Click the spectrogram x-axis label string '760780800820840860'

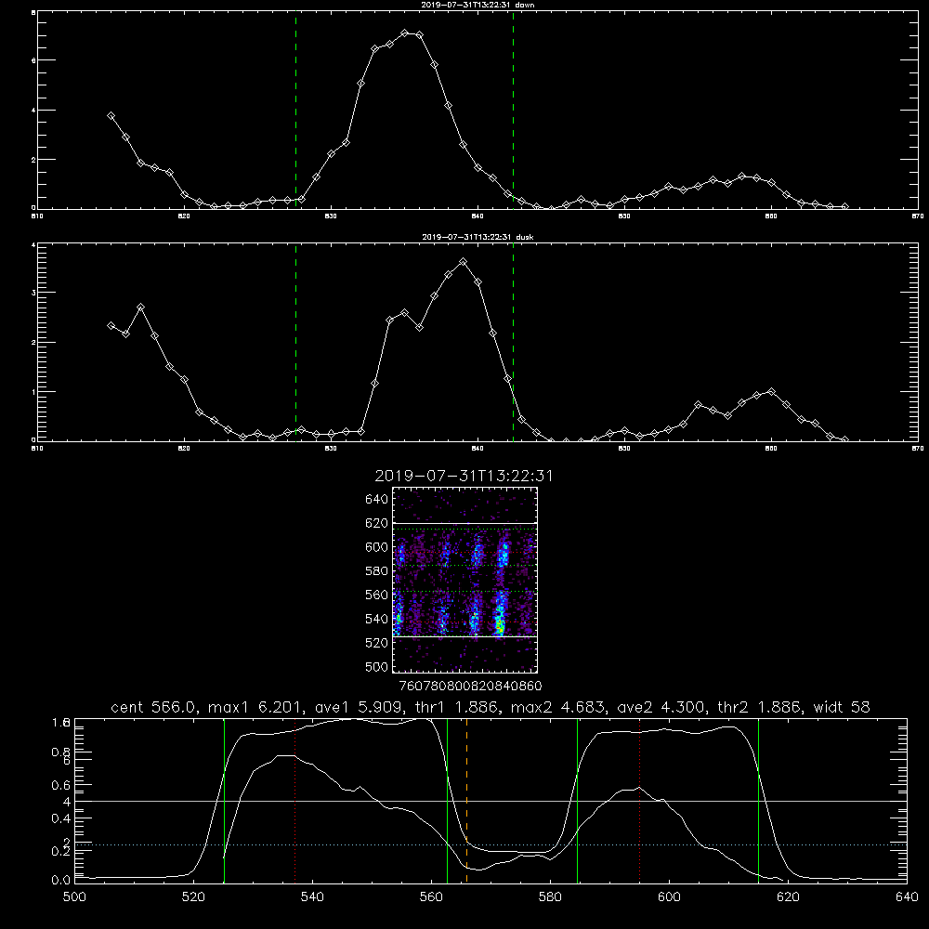[x=470, y=687]
